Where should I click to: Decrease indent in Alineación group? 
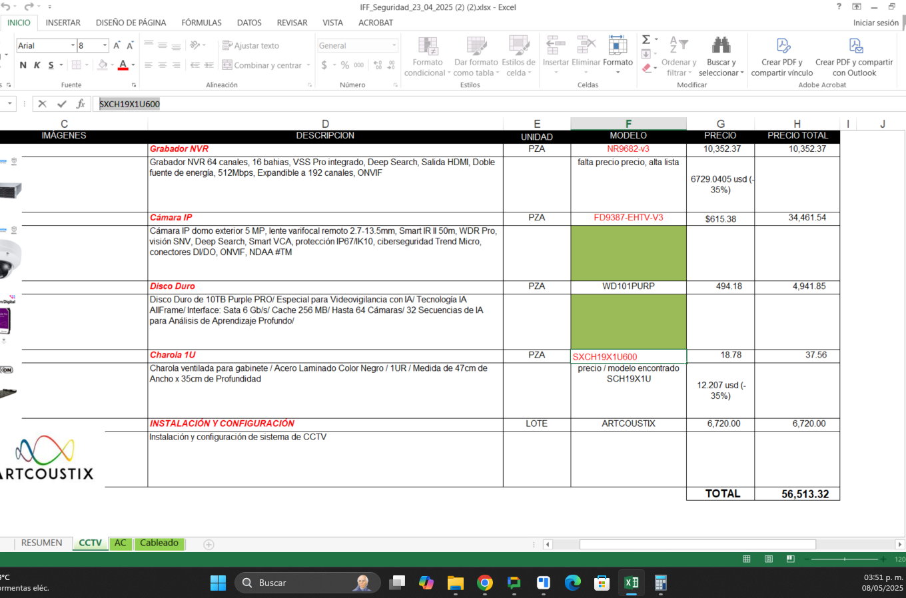coord(195,65)
